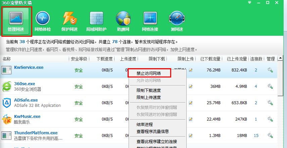View the 15 connections of ThunderPlatform.exe
This screenshot has width=287, height=148.
pos(256,136)
